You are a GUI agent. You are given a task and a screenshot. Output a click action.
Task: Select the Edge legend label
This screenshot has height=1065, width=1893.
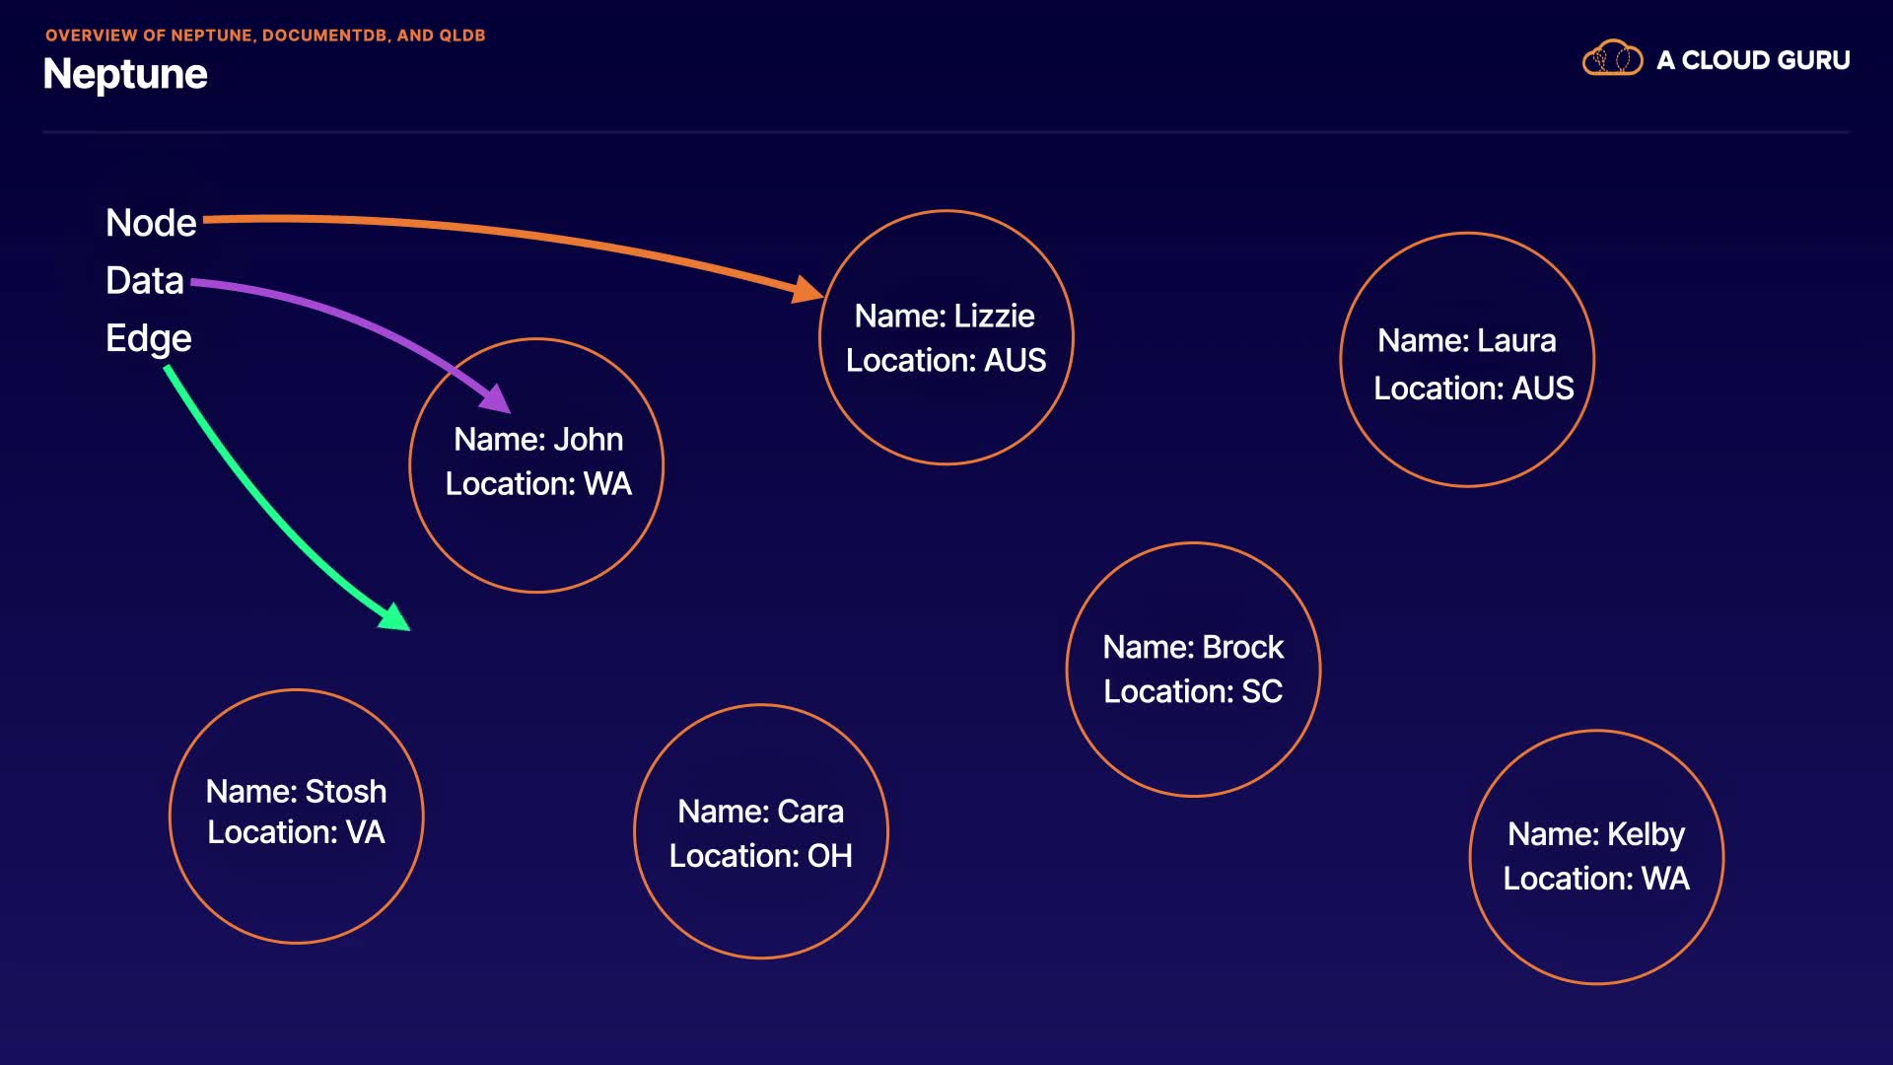149,338
